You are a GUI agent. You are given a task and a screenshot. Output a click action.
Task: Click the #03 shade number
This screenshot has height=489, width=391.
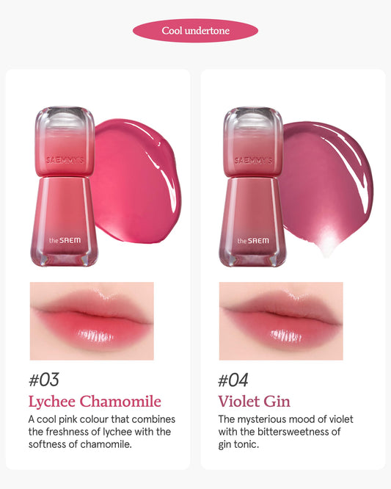[44, 380]
